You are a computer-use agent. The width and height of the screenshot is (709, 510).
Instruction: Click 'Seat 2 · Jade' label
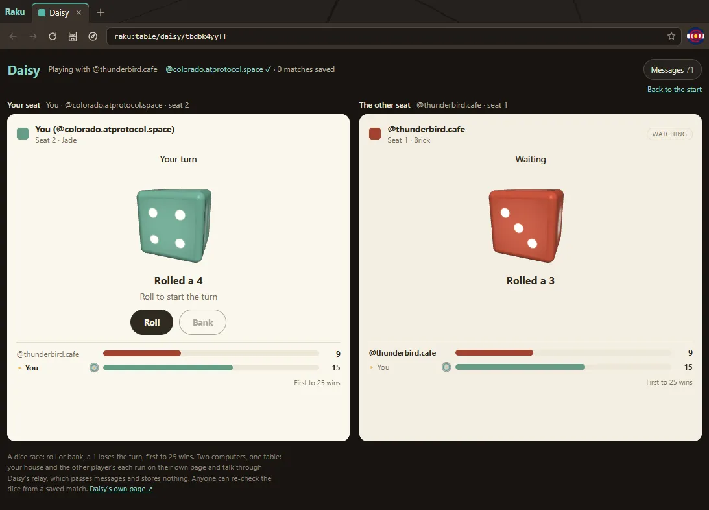(x=56, y=140)
